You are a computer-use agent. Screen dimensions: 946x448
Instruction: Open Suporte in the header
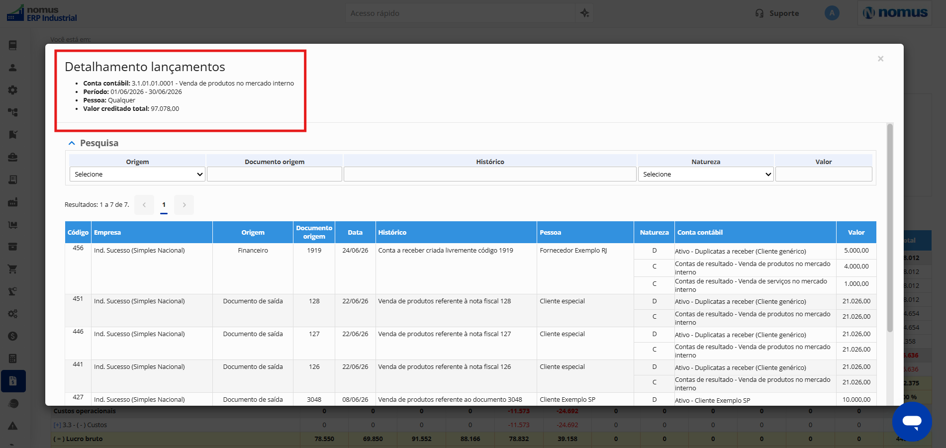coord(777,13)
